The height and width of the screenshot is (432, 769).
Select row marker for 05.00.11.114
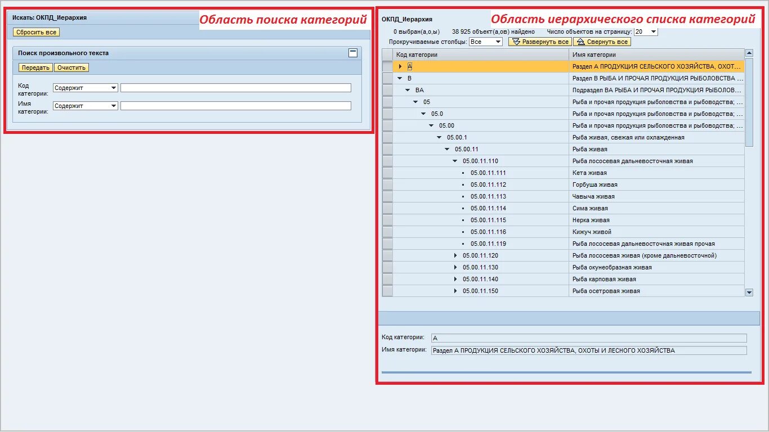click(x=387, y=208)
